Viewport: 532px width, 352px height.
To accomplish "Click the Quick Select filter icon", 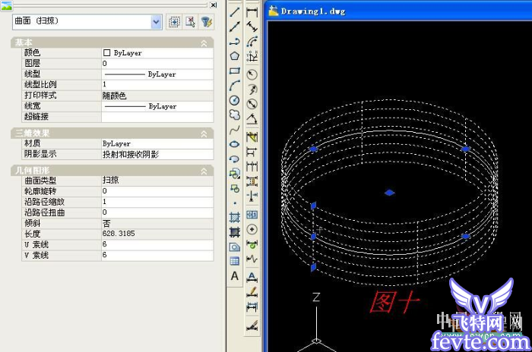I will pyautogui.click(x=205, y=22).
